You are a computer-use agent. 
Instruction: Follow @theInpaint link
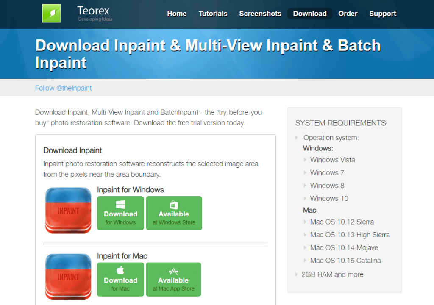coord(64,88)
